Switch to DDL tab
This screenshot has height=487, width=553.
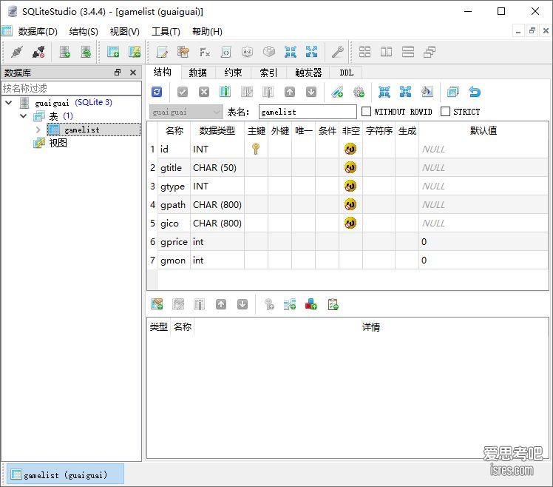pyautogui.click(x=346, y=73)
